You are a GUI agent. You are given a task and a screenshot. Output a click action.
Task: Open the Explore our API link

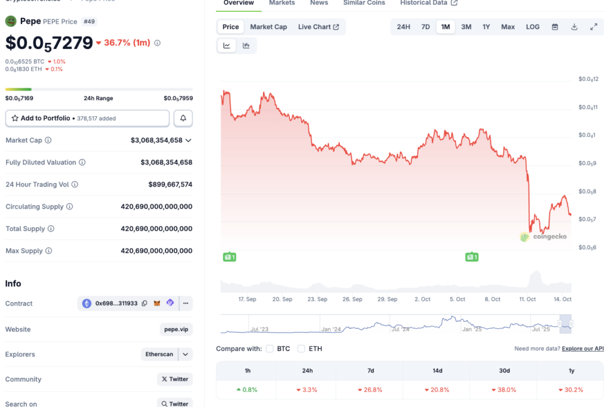582,349
